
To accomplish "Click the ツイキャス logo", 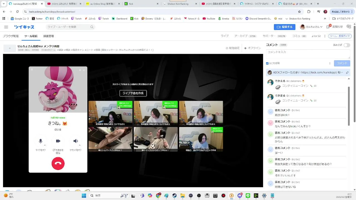I will coord(24,27).
